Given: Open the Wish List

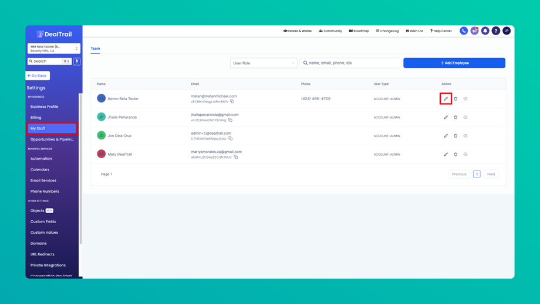Looking at the screenshot, I should 414,31.
